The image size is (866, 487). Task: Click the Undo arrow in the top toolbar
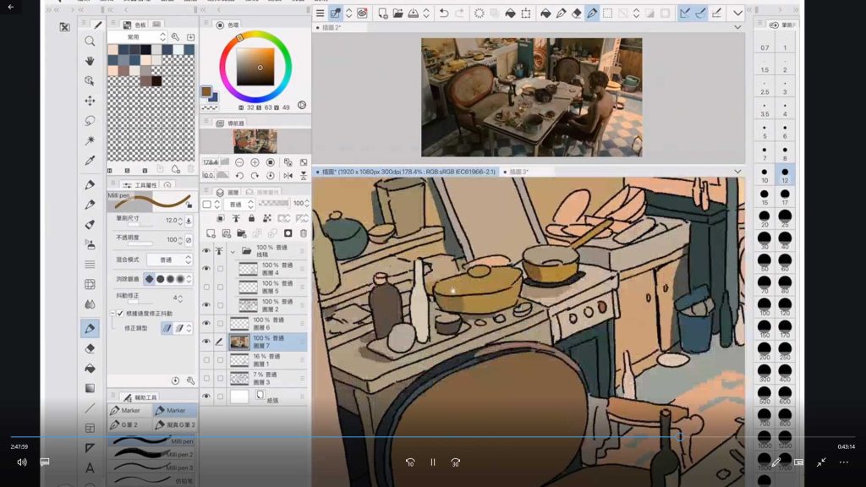(x=443, y=14)
